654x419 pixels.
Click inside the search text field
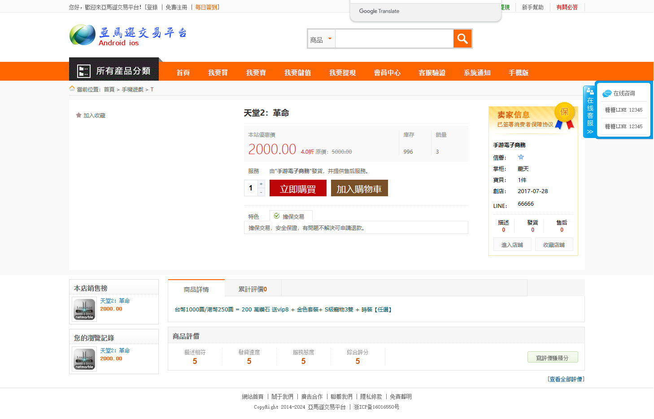coord(394,39)
